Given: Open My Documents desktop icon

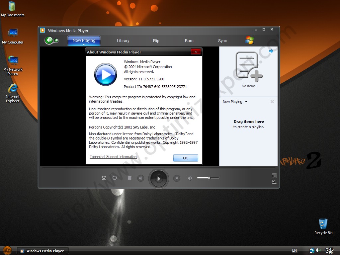Looking at the screenshot, I should [13, 9].
